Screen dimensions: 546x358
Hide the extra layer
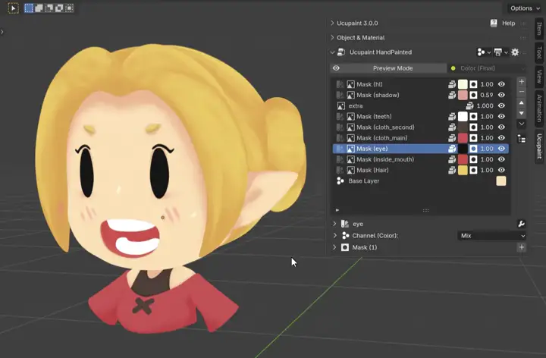[x=501, y=106]
